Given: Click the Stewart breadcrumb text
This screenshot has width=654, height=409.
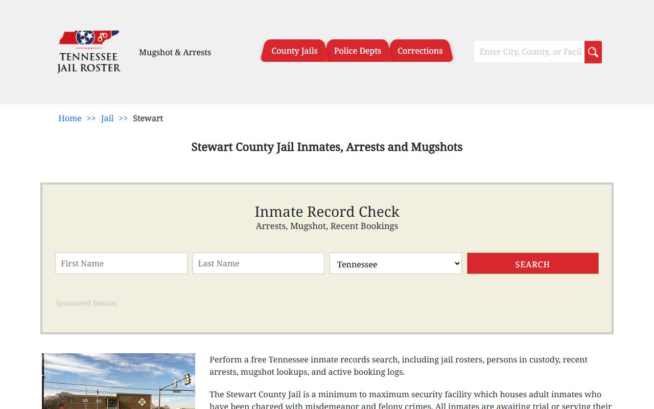Looking at the screenshot, I should [x=148, y=118].
